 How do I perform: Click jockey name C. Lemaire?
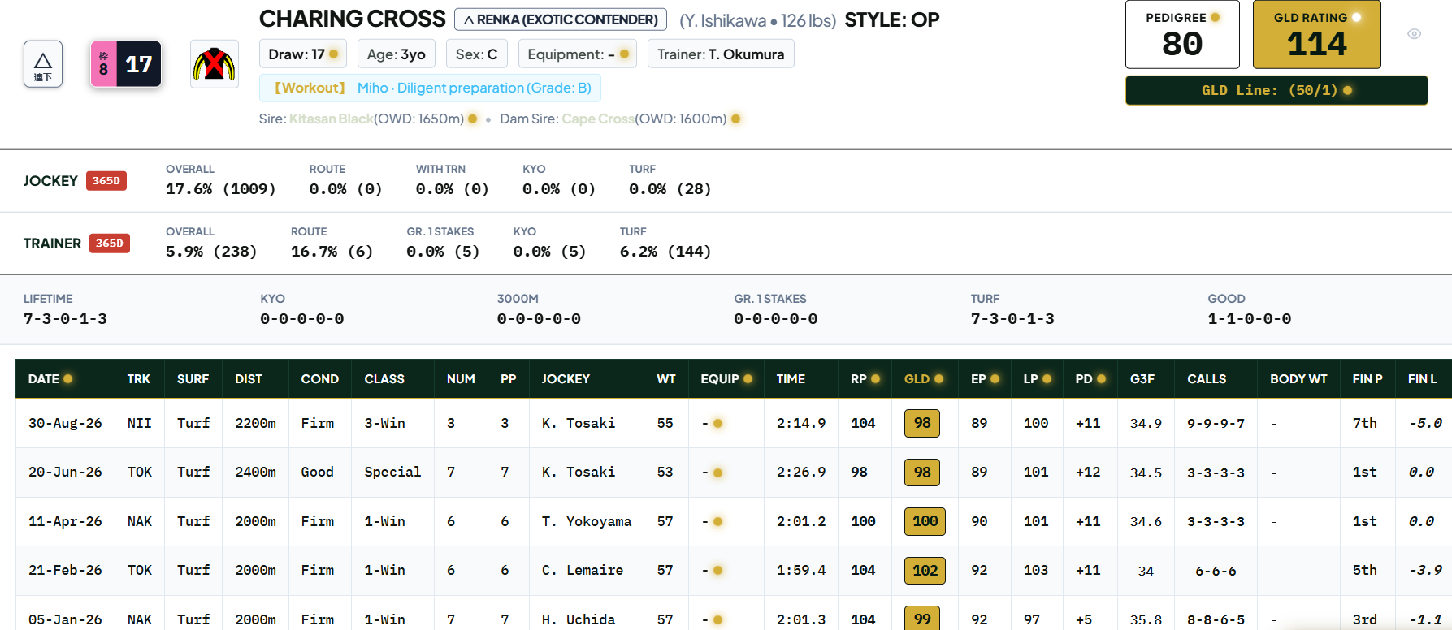coord(583,570)
